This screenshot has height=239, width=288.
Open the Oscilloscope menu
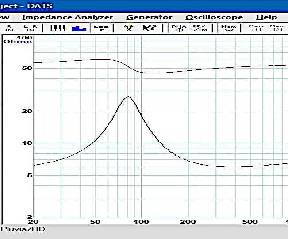point(214,17)
